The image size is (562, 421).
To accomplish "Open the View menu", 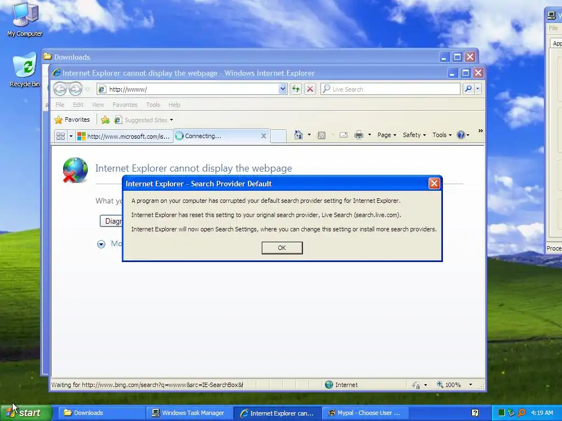I will [98, 105].
